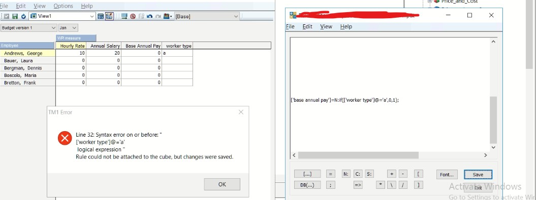The width and height of the screenshot is (536, 200).
Task: Click the Recalculate refresh icon in cube viewer
Action: (x=23, y=16)
